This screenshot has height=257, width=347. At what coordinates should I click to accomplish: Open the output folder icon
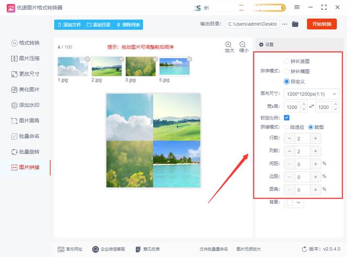click(x=295, y=24)
